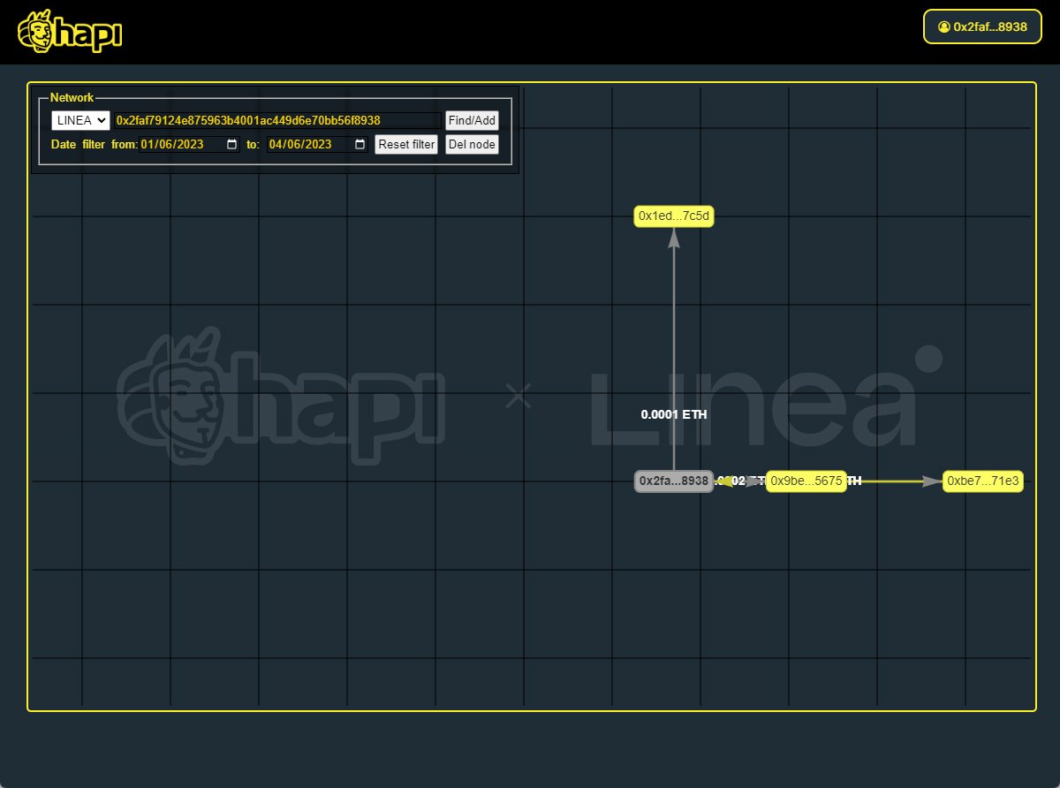Screen dimensions: 1060x788
Task: Open the 0x2faf...8938 wallet account button
Action: coord(983,27)
